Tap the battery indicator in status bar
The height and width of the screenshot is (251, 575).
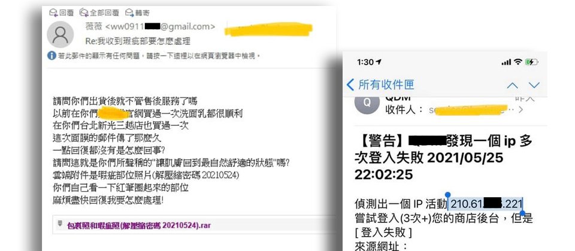(531, 62)
